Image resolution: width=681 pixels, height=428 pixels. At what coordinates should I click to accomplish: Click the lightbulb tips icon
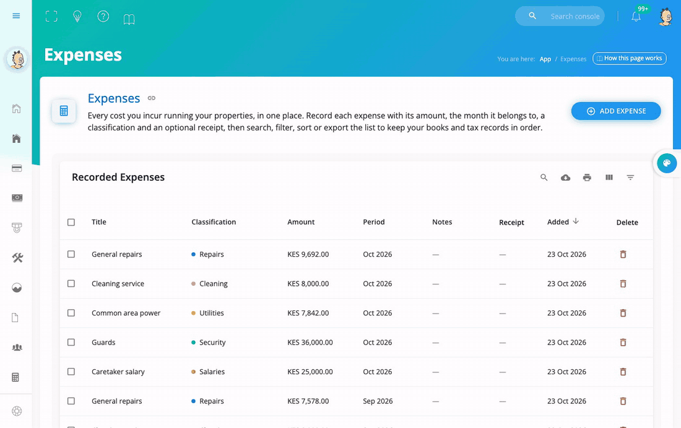77,17
